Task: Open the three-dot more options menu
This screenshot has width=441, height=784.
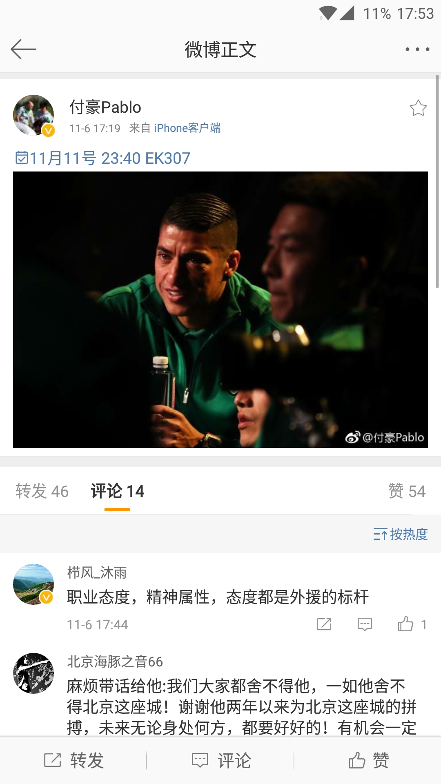Action: point(417,49)
